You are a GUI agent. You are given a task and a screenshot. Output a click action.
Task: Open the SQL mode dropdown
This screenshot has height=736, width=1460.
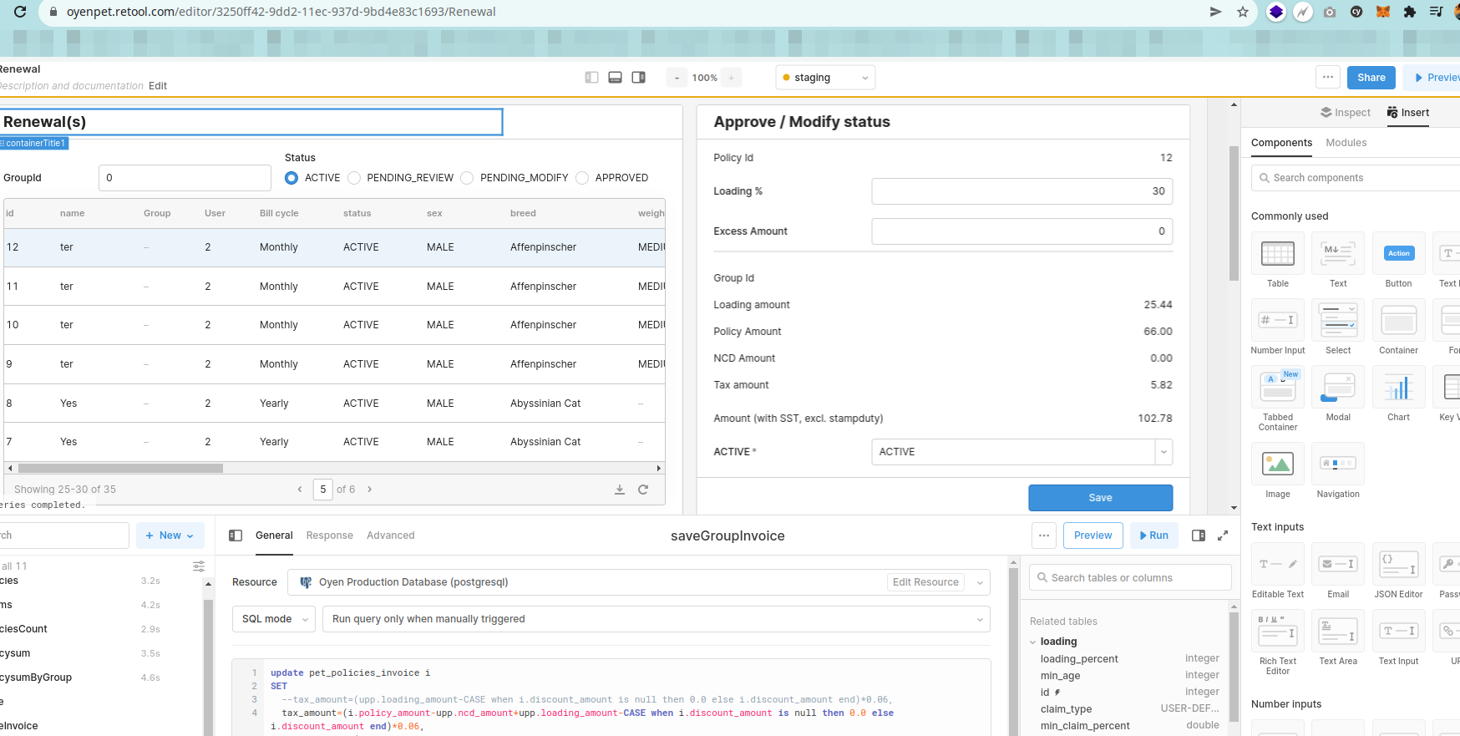point(273,619)
